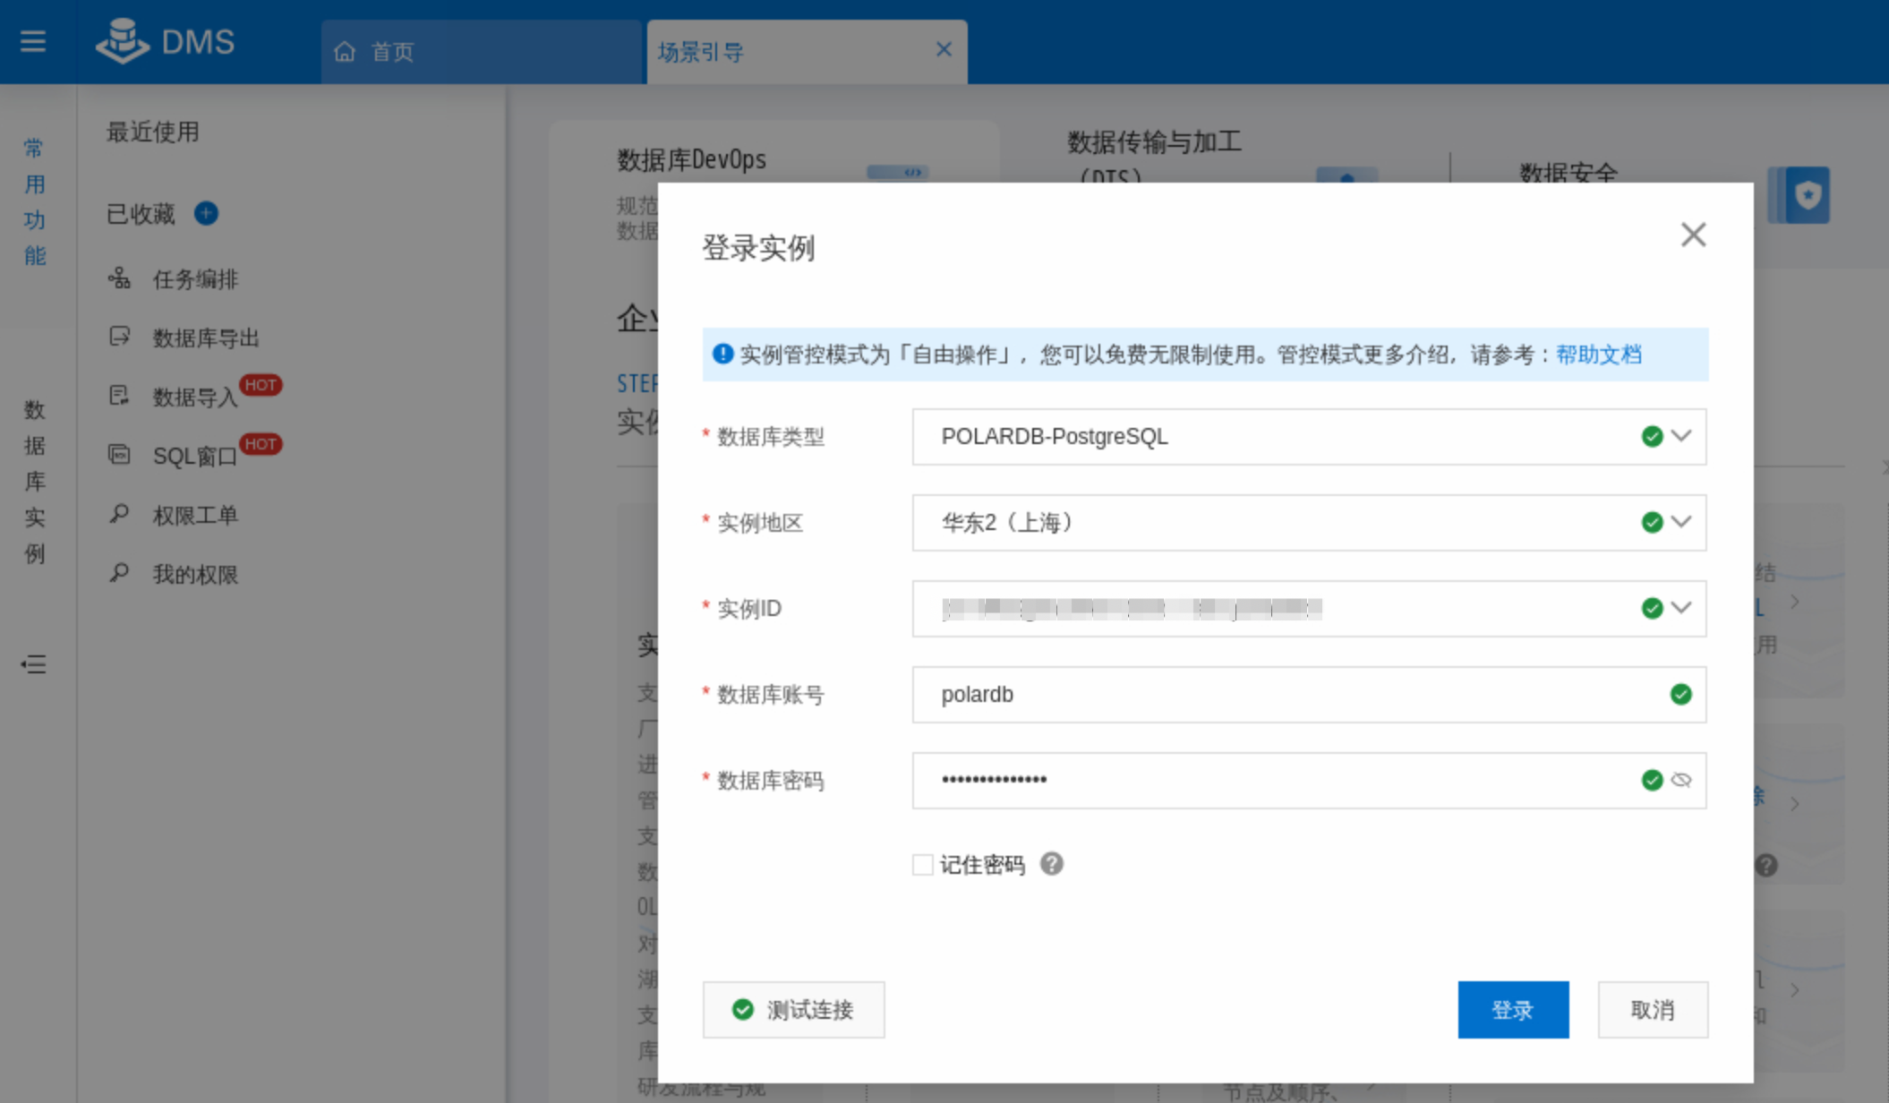Viewport: 1889px width, 1103px height.
Task: Open 常用功能 sidebar section
Action: point(35,201)
